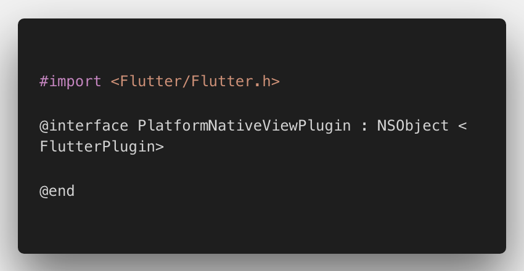Click the opening bracket before Flutter/Flutter.h
524x271 pixels.
pyautogui.click(x=115, y=82)
